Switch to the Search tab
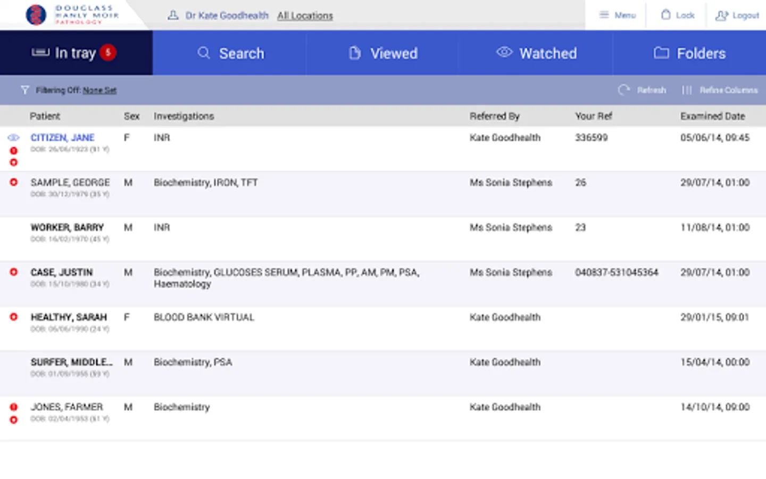Image resolution: width=766 pixels, height=479 pixels. [x=230, y=53]
